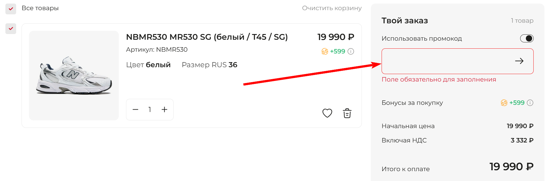Click 'Очистить корзину' to empty the cart
Image resolution: width=551 pixels, height=181 pixels.
pos(332,8)
